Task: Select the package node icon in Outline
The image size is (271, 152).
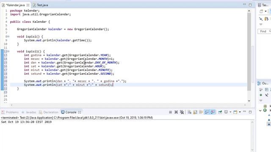Action: point(265,106)
